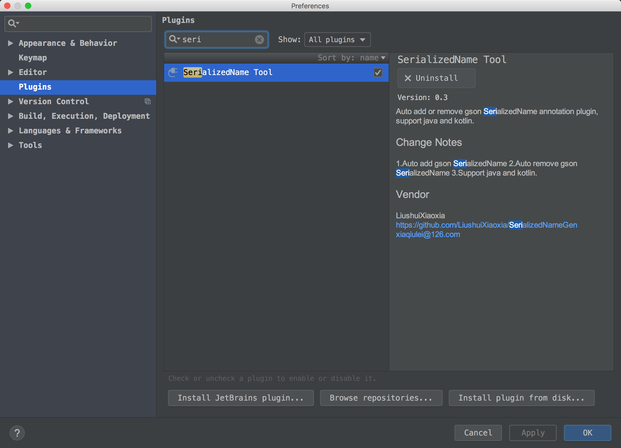Click Install plugin from disk button
Screen dimensions: 621x448
pos(521,398)
